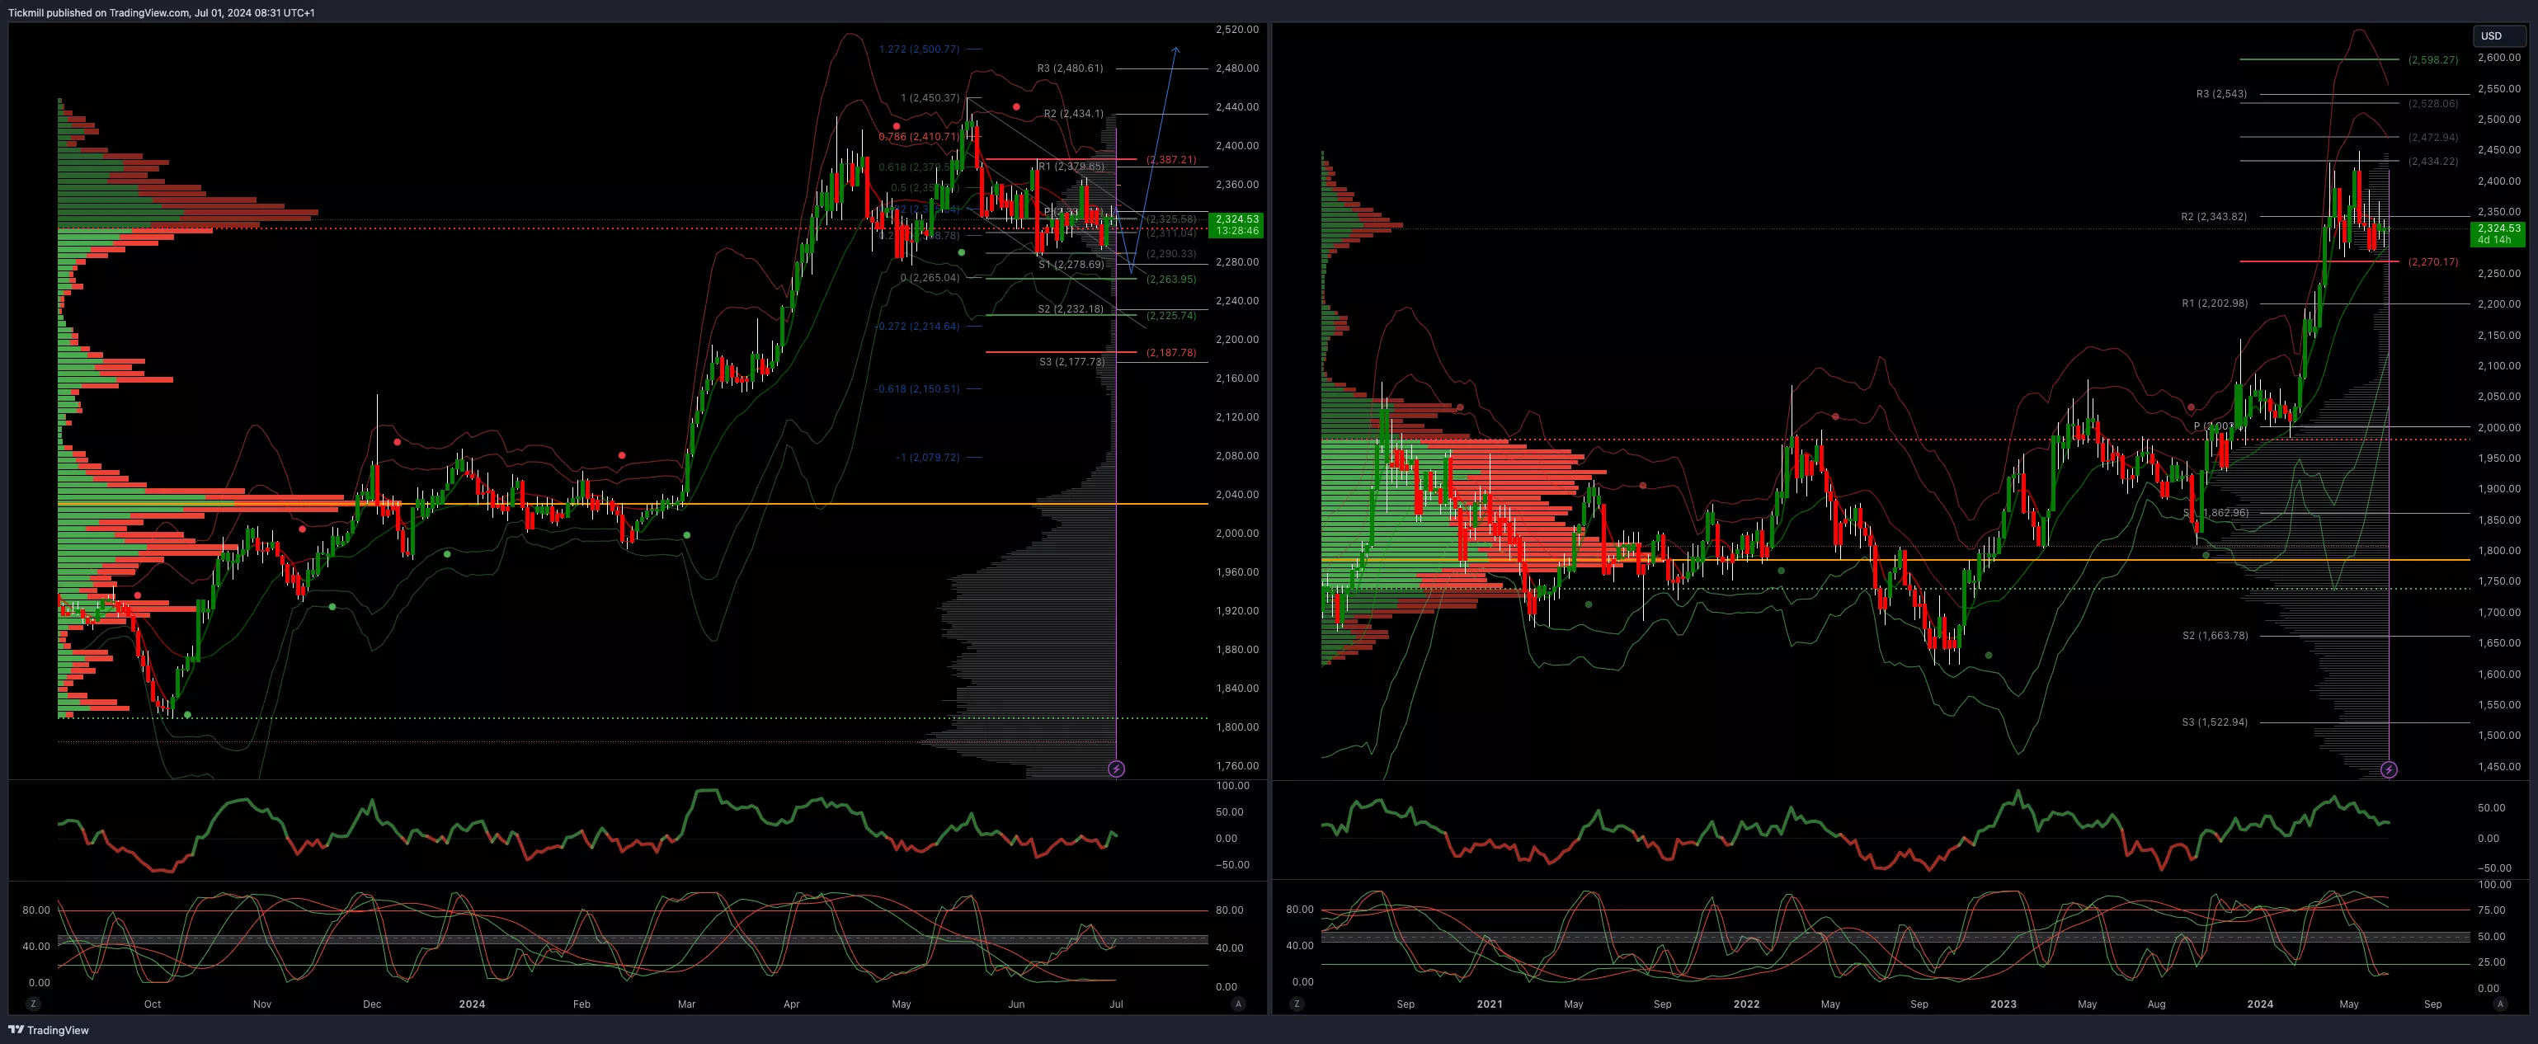Click the 2024 label on left time axis
This screenshot has height=1044, width=2538.
tap(472, 1004)
